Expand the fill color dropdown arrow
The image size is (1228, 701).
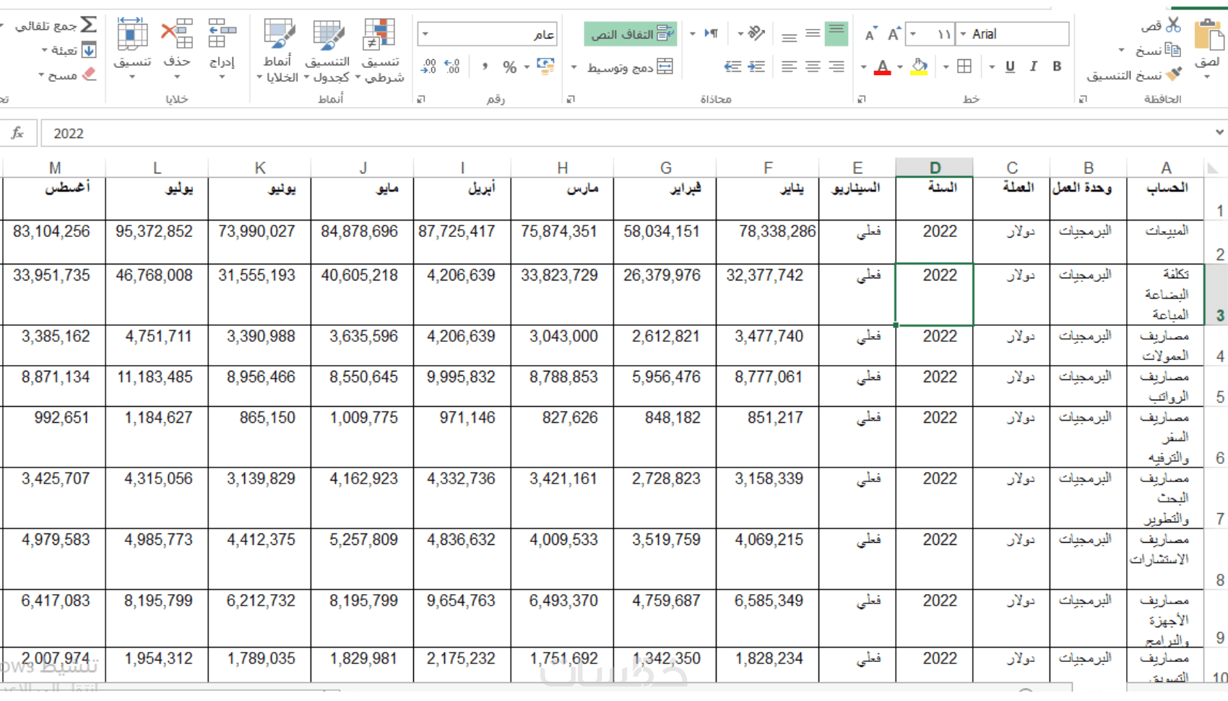900,67
